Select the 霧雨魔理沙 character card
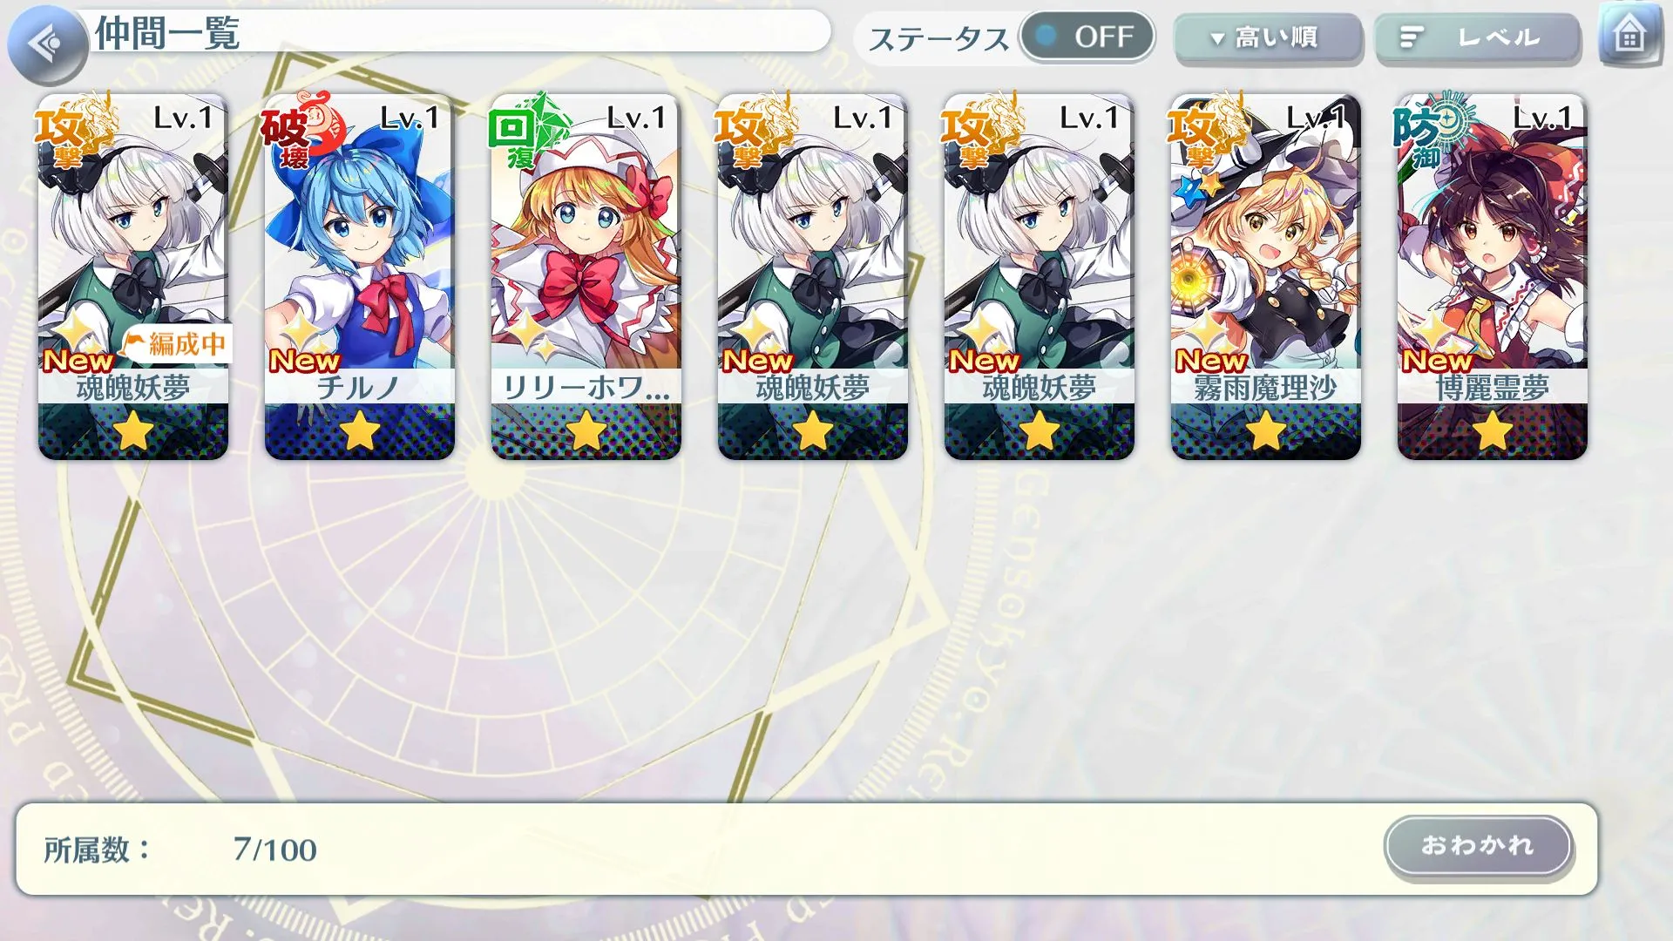Screen dimensions: 1673x941 [x=1266, y=276]
